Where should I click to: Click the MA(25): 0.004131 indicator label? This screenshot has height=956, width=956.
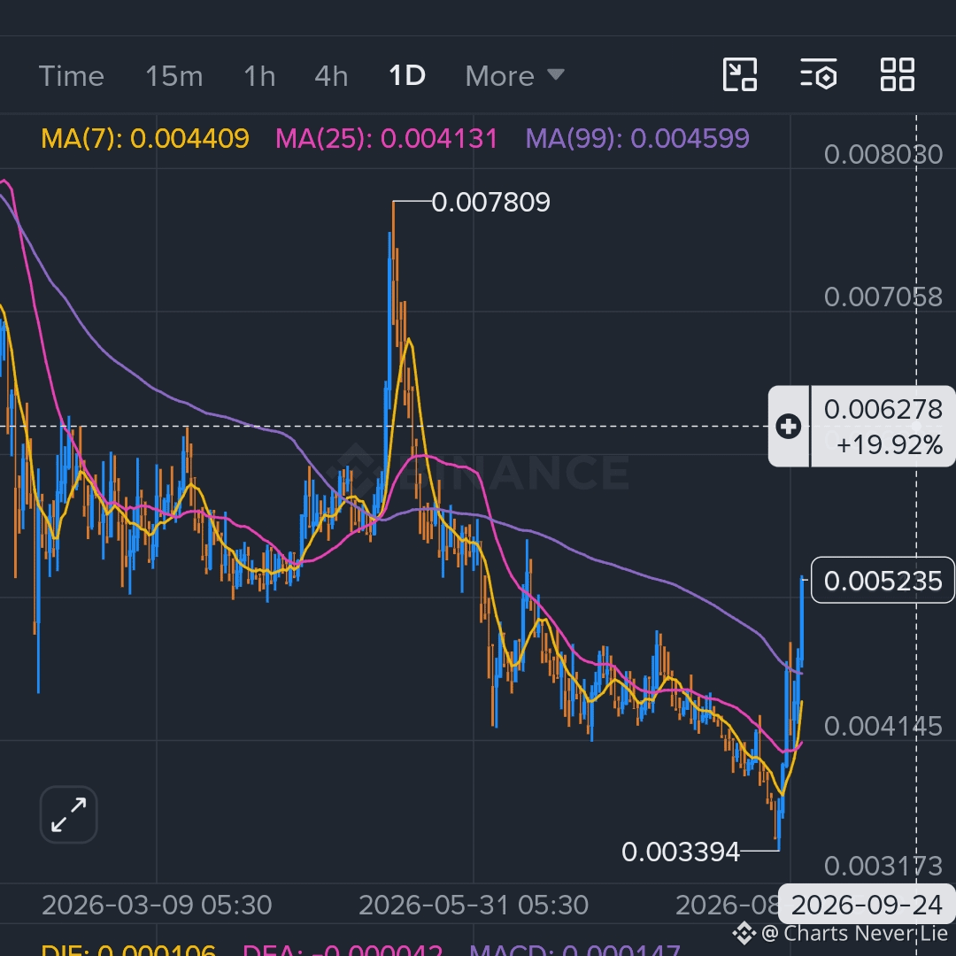pos(387,139)
